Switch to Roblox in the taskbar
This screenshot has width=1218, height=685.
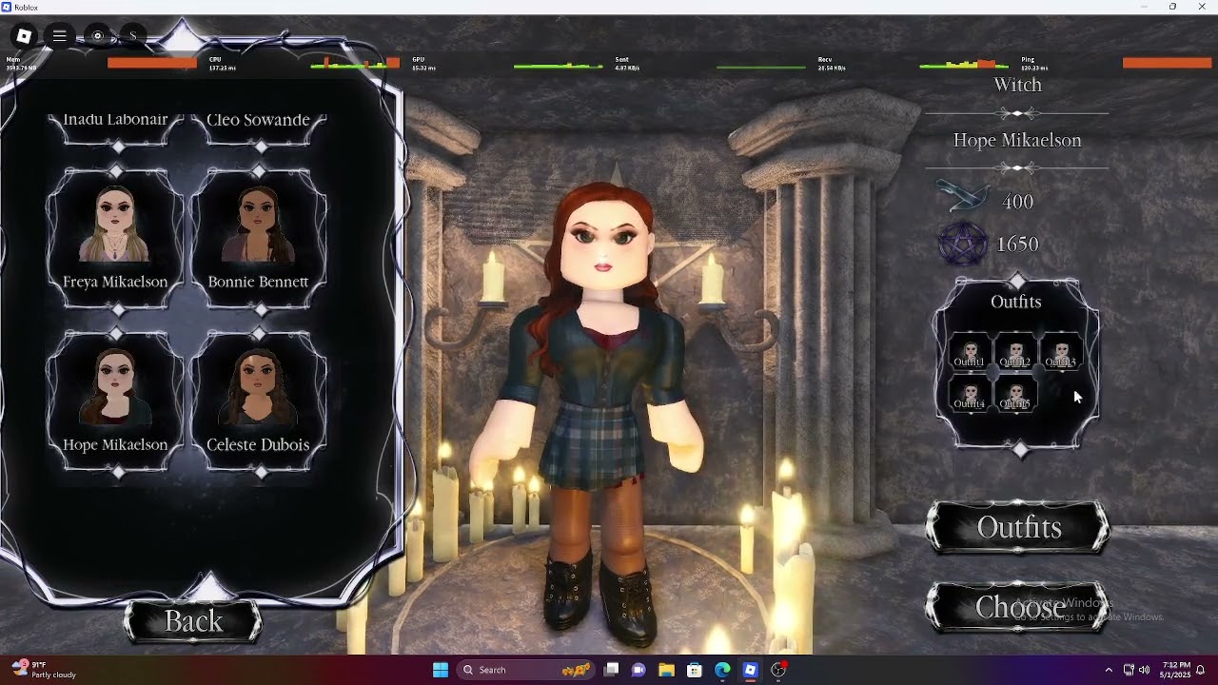coord(750,670)
